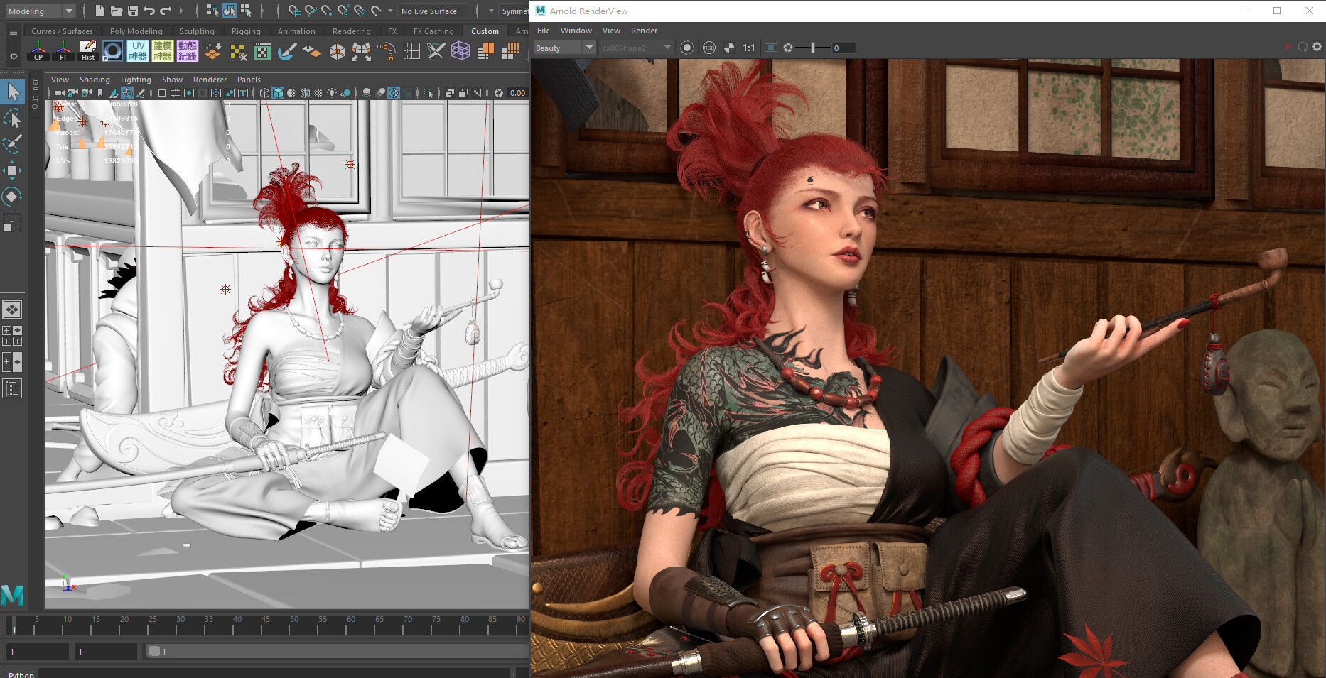Open the Shading viewport menu
Image resolution: width=1326 pixels, height=678 pixels.
[95, 80]
